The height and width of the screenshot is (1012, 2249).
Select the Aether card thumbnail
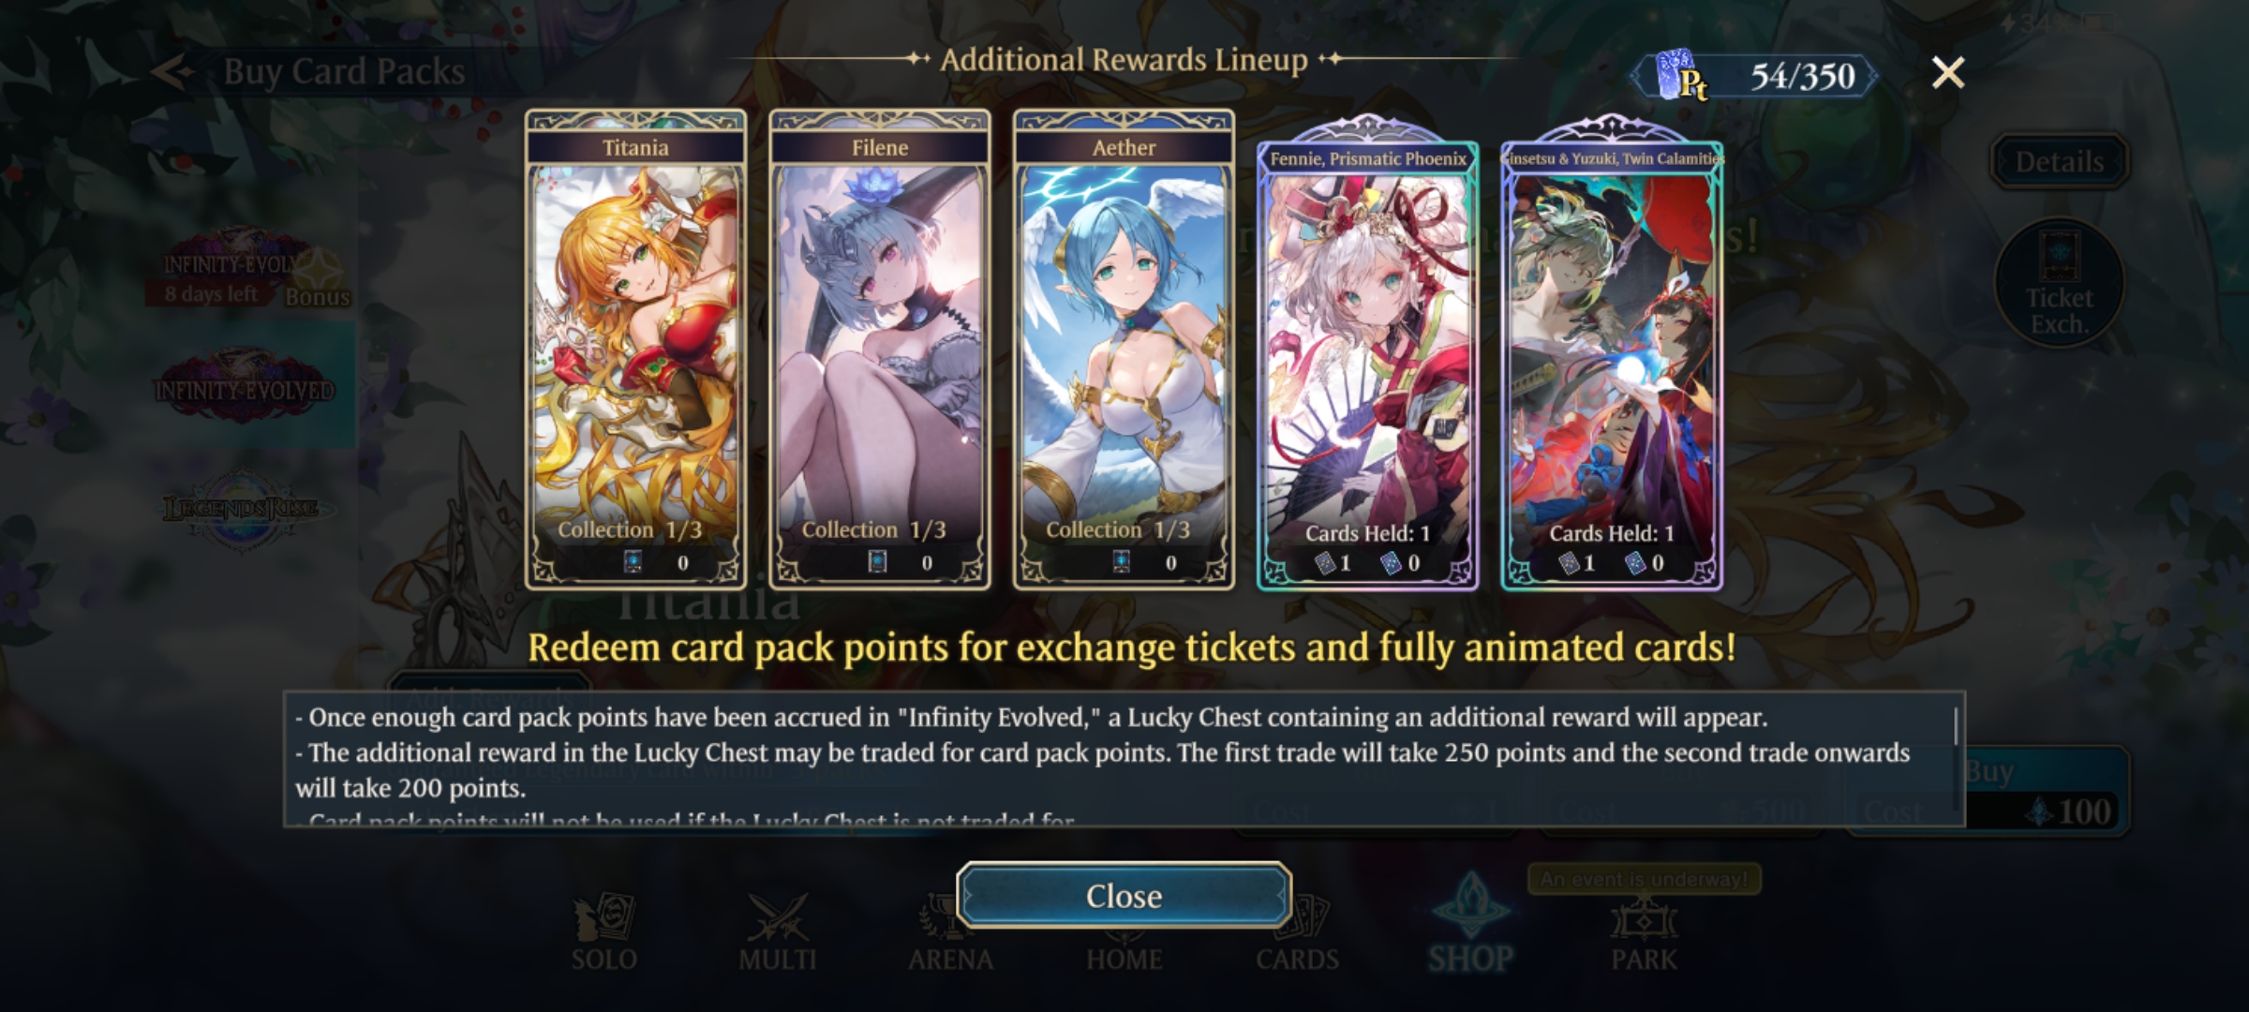(x=1124, y=350)
